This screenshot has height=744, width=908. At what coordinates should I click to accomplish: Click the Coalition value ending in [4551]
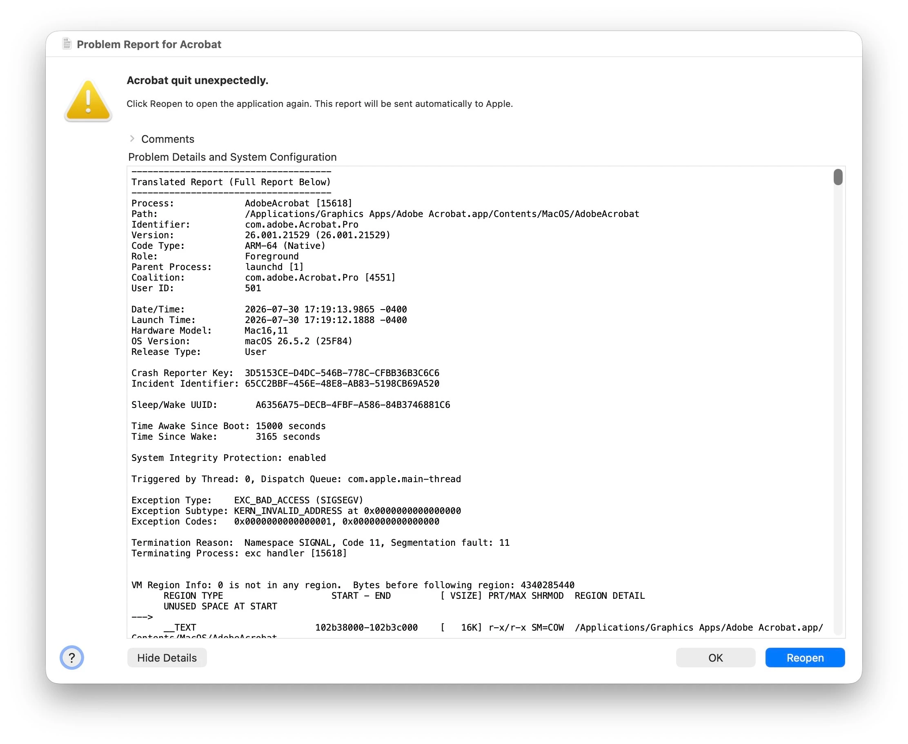(320, 278)
